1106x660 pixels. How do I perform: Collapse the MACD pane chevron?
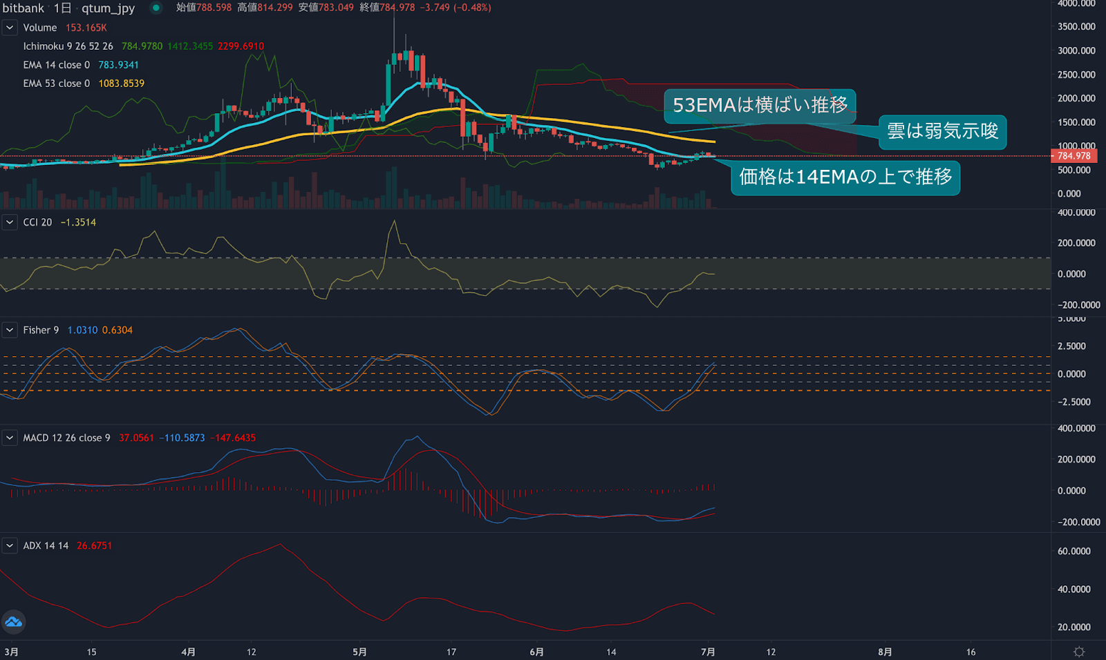(x=10, y=438)
